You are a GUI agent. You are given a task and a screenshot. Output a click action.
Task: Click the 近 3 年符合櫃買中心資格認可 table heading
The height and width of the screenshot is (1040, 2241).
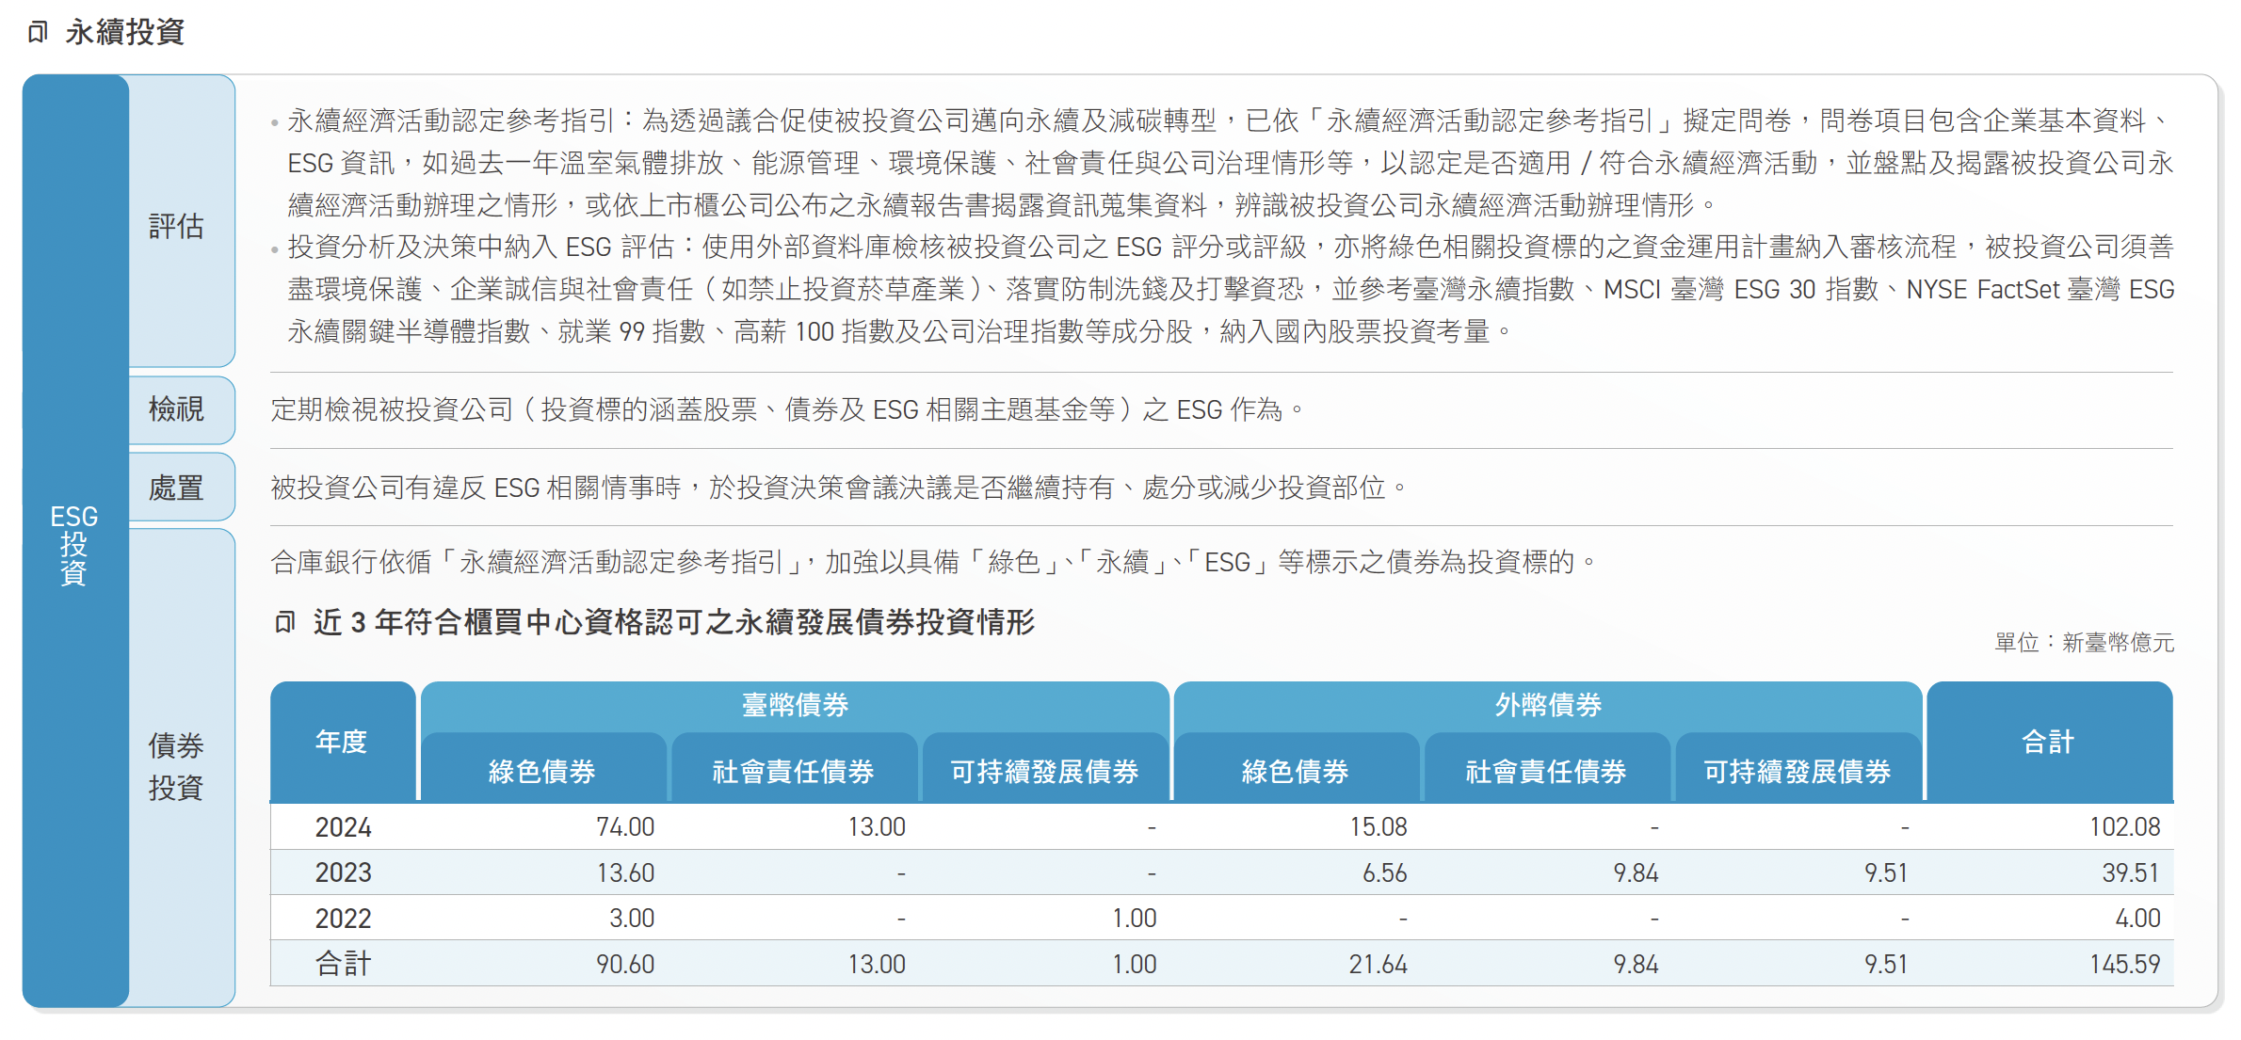[x=674, y=622]
